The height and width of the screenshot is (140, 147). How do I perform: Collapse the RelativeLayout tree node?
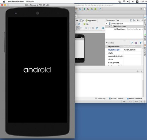point(109,26)
